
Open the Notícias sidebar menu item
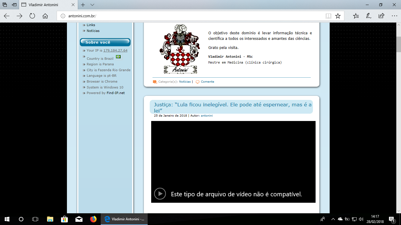tap(93, 31)
